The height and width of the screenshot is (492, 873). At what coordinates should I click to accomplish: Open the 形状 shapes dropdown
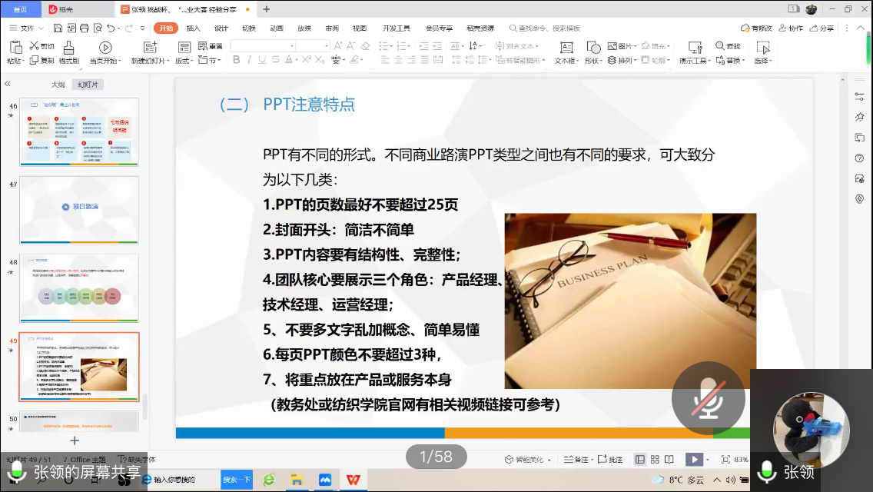pyautogui.click(x=593, y=61)
